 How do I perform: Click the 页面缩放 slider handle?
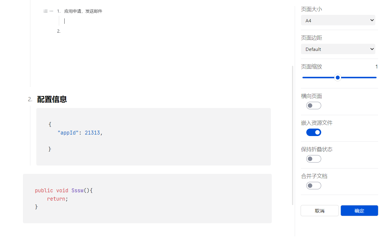338,78
